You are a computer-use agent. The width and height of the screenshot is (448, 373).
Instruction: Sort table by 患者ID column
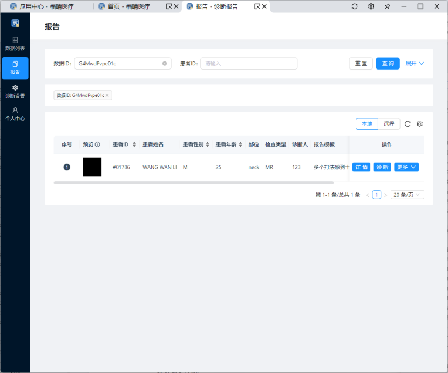click(134, 144)
